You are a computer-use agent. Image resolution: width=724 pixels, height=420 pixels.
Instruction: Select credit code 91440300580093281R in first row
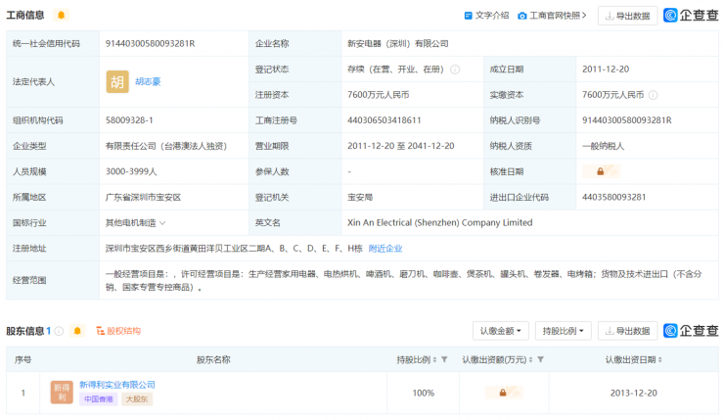click(150, 43)
